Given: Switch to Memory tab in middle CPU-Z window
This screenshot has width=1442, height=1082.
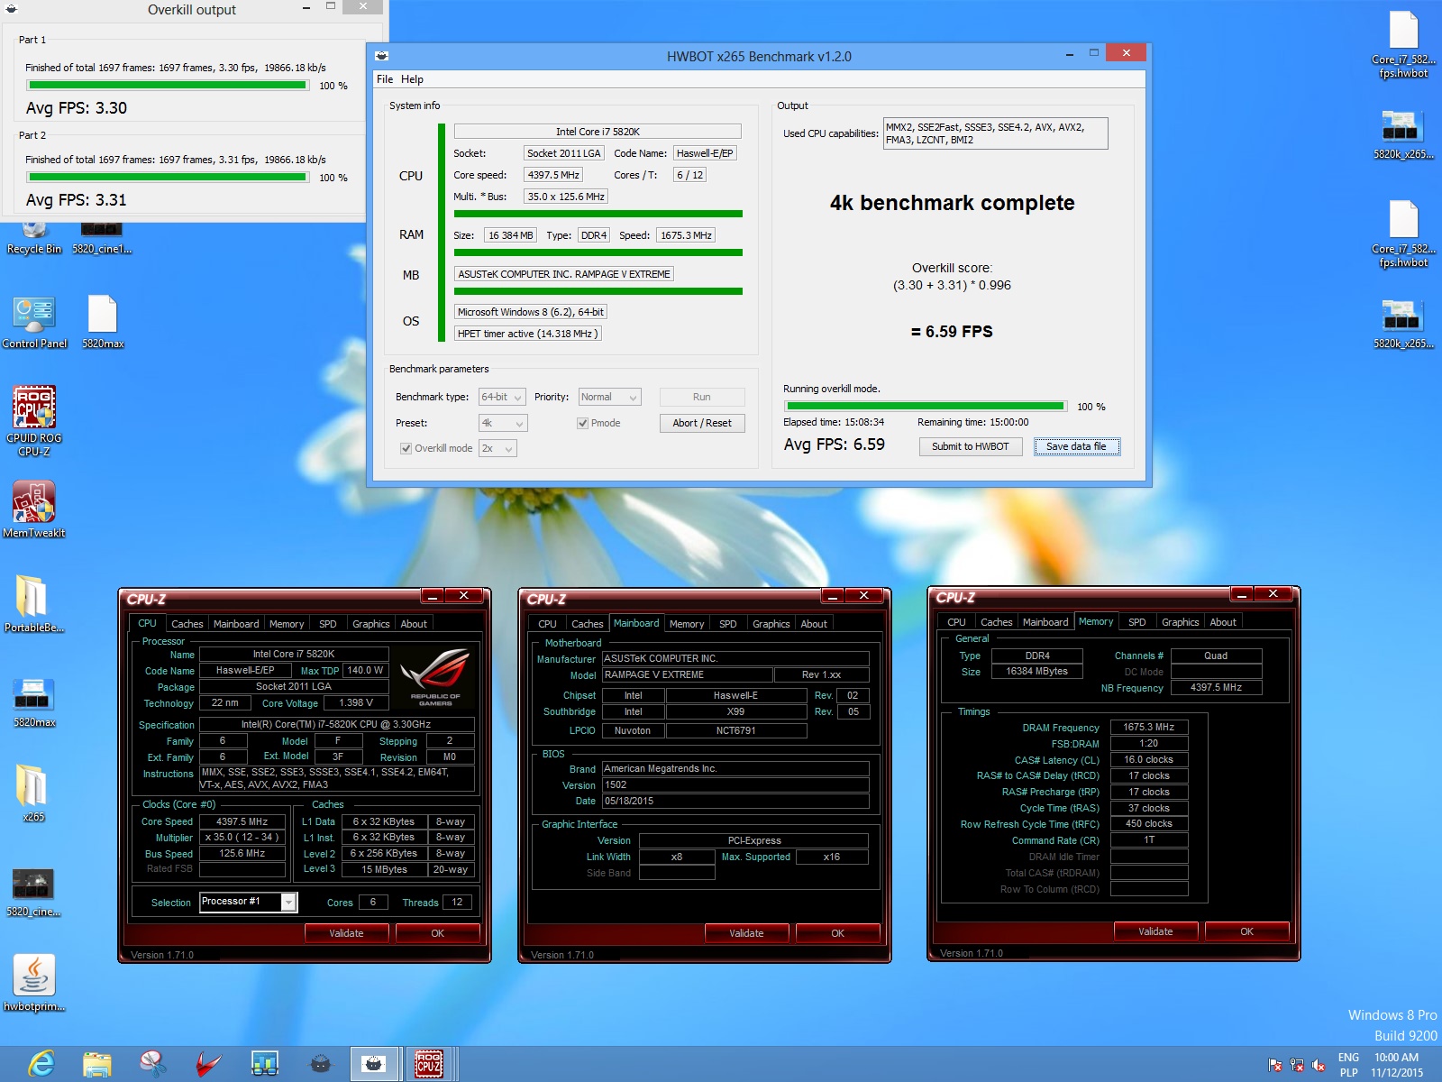Looking at the screenshot, I should coord(687,624).
